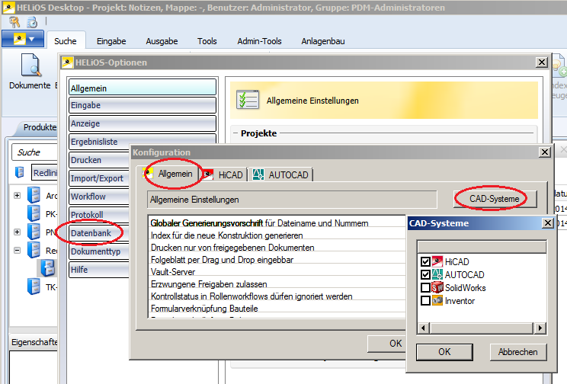Select Protokoll in options sidebar
The width and height of the screenshot is (567, 384).
click(x=99, y=214)
